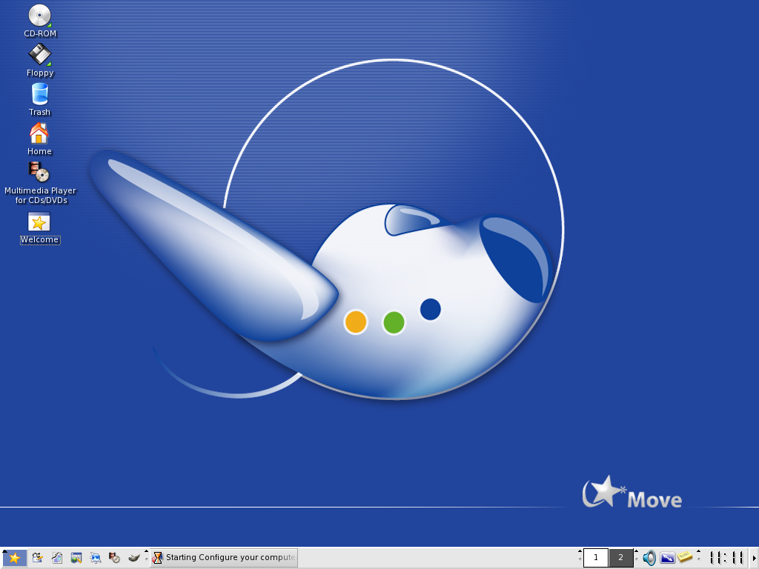This screenshot has height=569, width=759.
Task: Launch the blue globe network quick-launch icon
Action: click(x=96, y=558)
